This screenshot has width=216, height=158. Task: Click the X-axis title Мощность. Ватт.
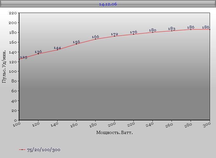pos(114,132)
